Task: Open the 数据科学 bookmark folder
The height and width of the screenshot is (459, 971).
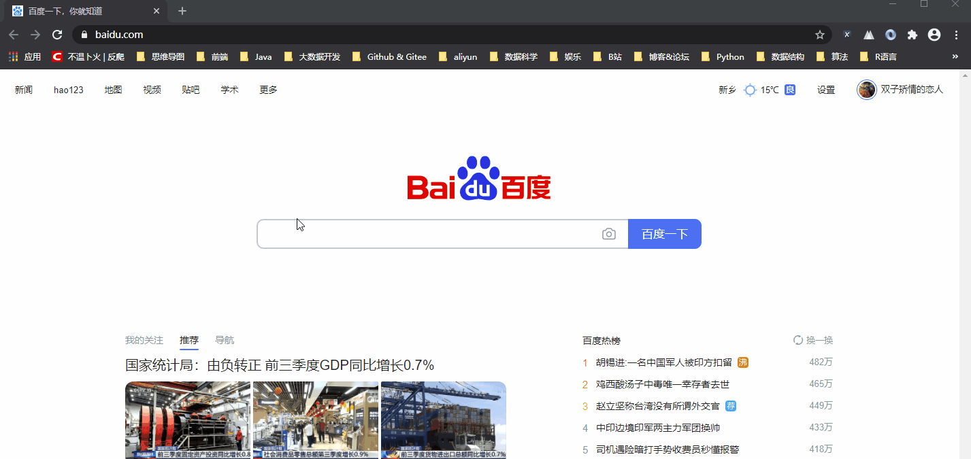Action: click(513, 57)
